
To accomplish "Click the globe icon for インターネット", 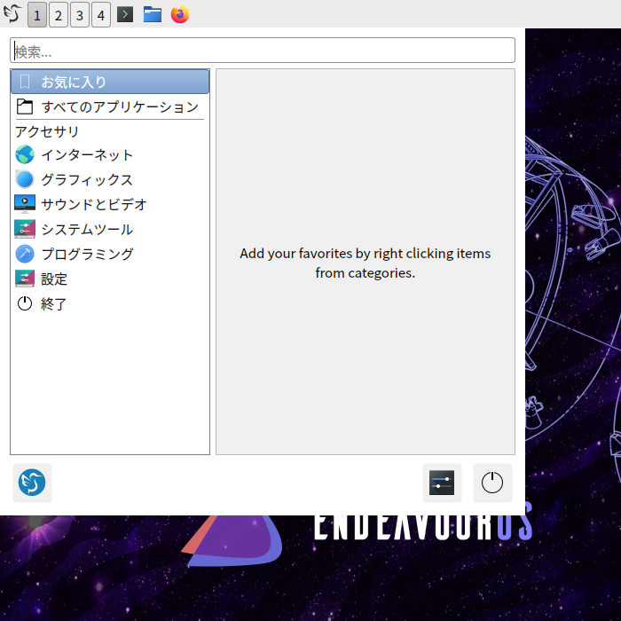I will coord(25,154).
